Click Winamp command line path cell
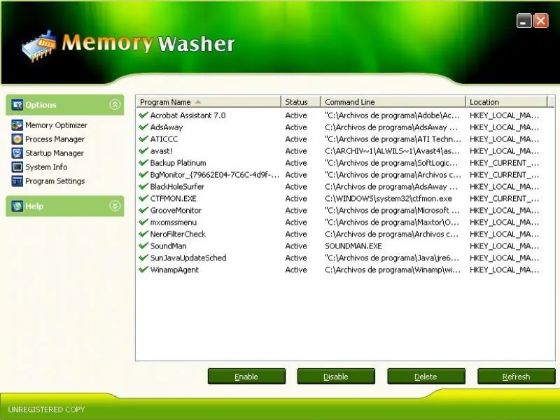The width and height of the screenshot is (560, 420). [x=393, y=269]
